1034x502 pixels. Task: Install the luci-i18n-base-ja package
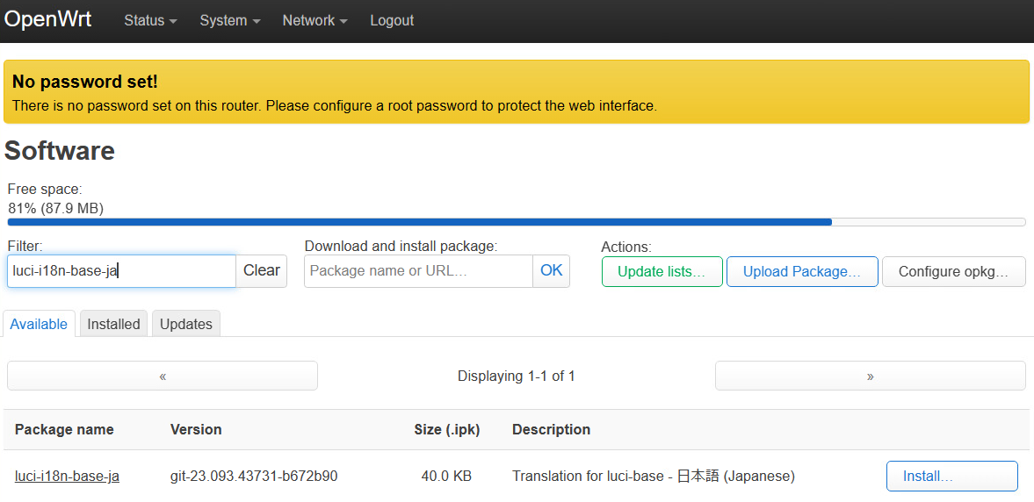tap(951, 477)
